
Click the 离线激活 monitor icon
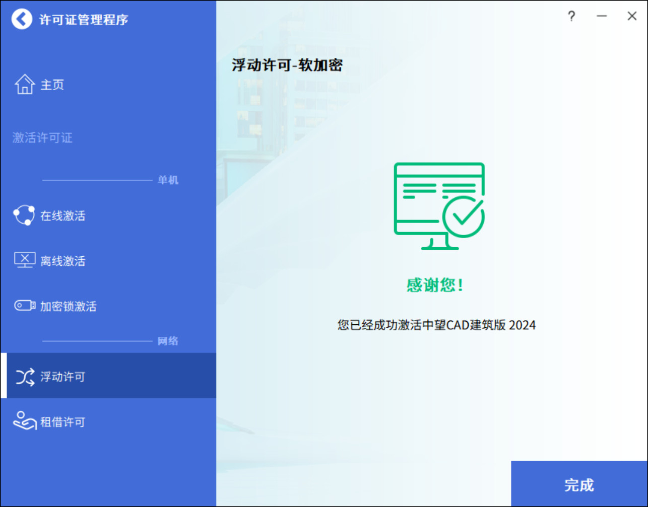(x=24, y=260)
